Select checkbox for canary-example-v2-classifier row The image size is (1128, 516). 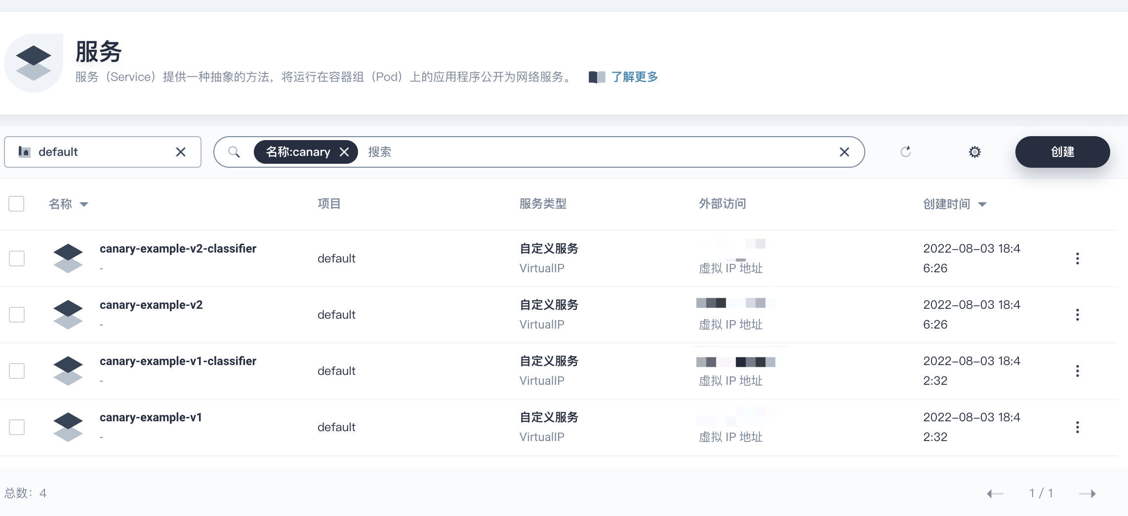(x=17, y=258)
